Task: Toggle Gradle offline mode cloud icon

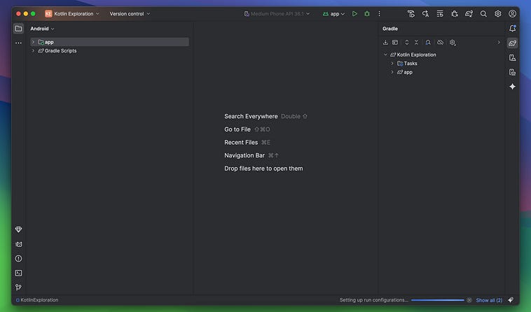Action: pyautogui.click(x=440, y=42)
